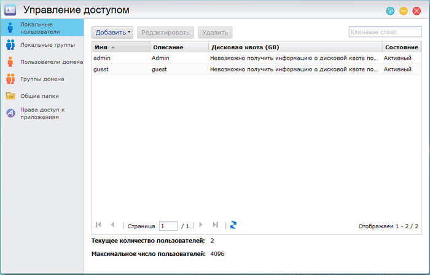The width and height of the screenshot is (430, 275).
Task: Go to next page arrow
Action: (x=201, y=225)
